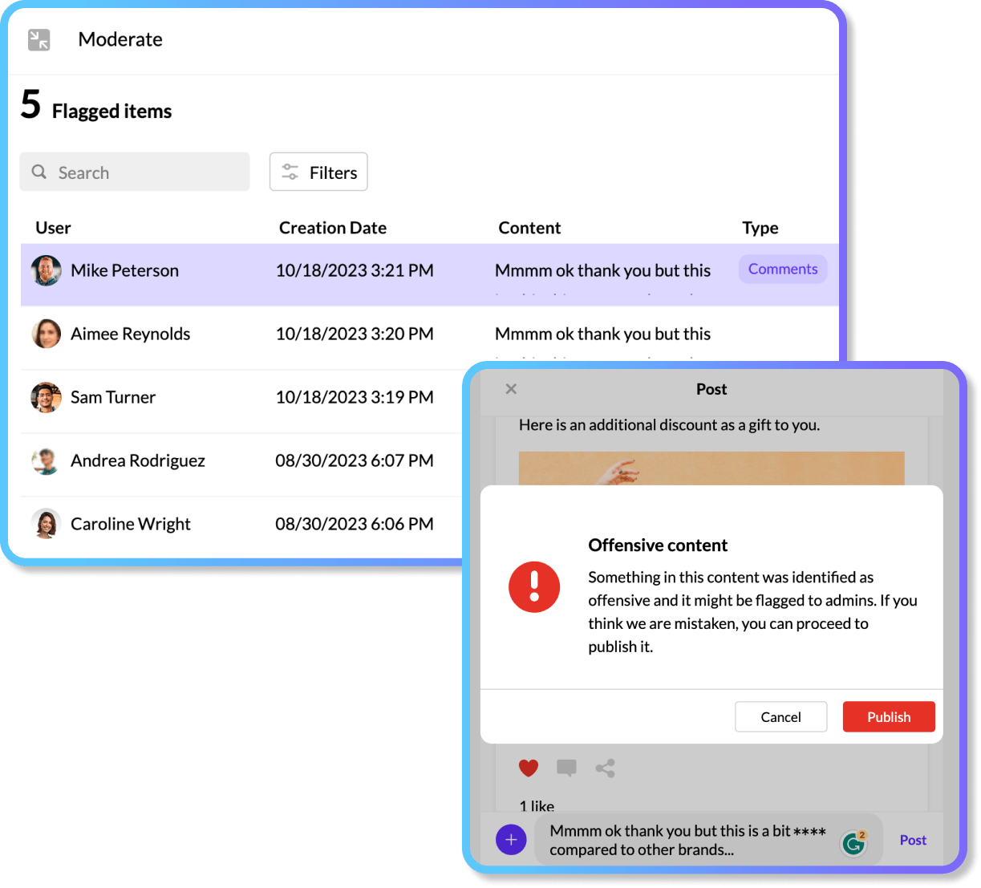This screenshot has width=981, height=888.
Task: Click Aimee Reynolds' avatar
Action: [x=47, y=334]
